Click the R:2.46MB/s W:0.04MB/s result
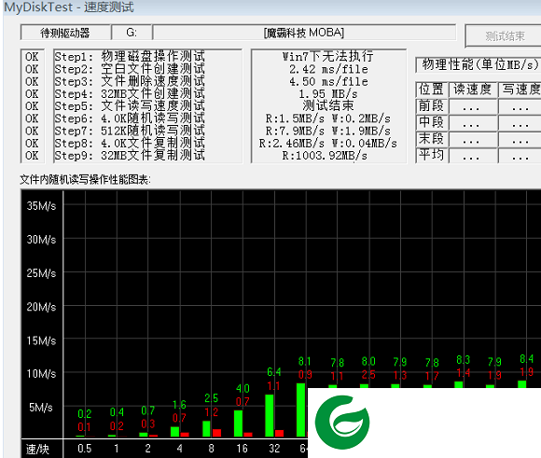 [x=327, y=144]
